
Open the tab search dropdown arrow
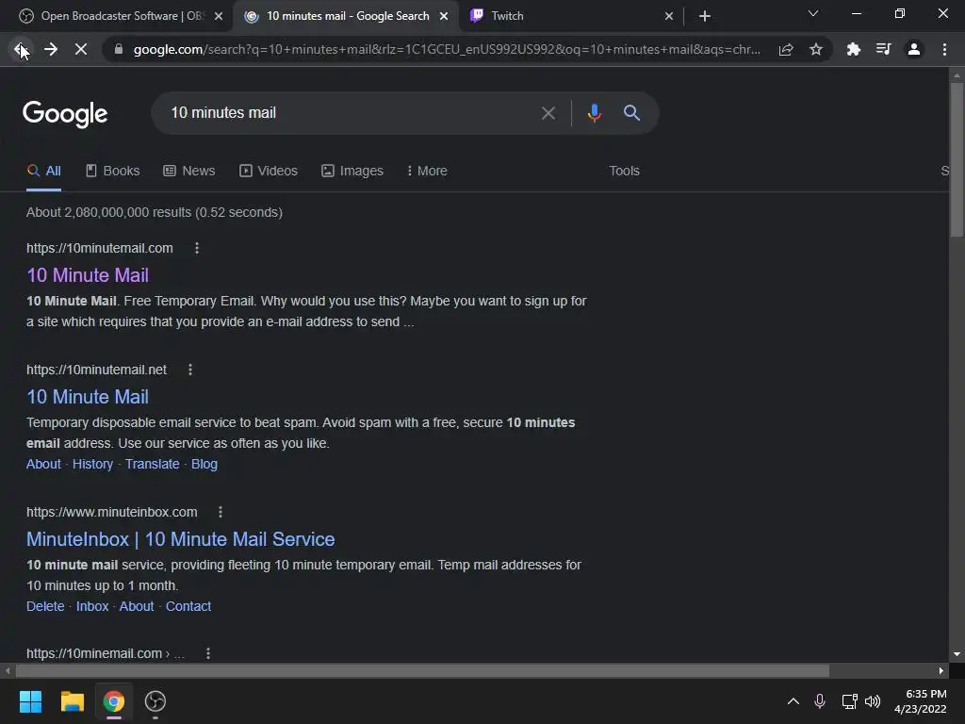point(813,13)
